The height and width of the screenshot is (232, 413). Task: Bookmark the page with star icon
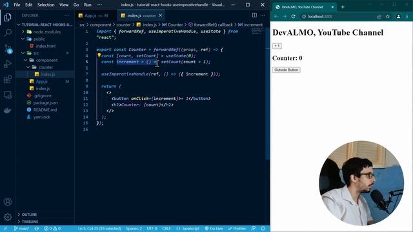tap(387, 16)
